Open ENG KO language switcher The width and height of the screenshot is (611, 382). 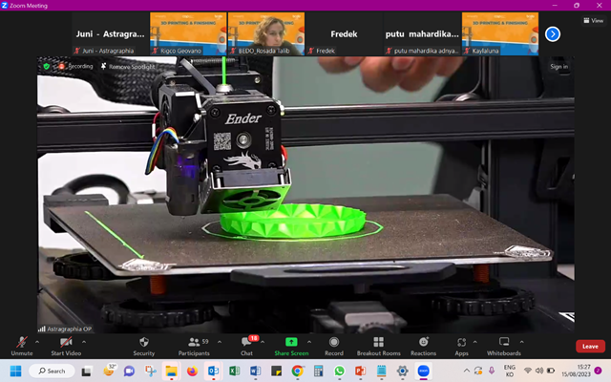[509, 371]
